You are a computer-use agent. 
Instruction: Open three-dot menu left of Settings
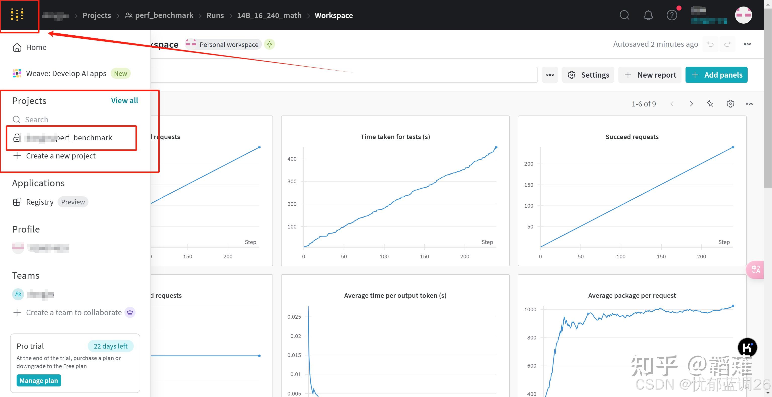tap(550, 75)
